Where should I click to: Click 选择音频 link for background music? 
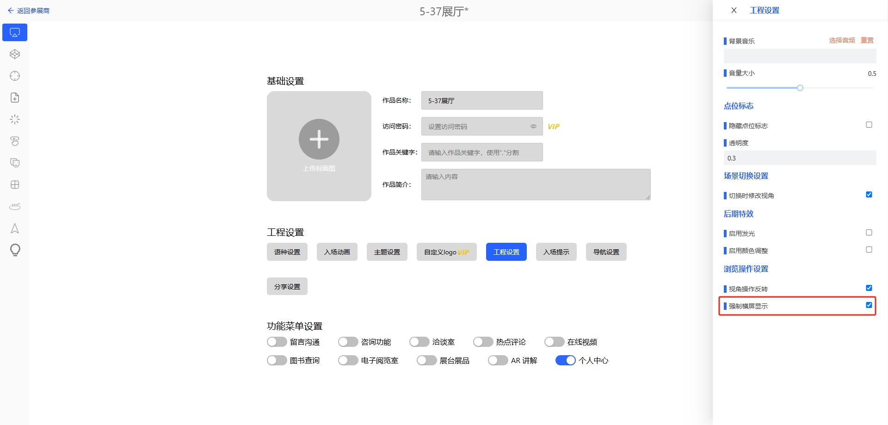[842, 40]
